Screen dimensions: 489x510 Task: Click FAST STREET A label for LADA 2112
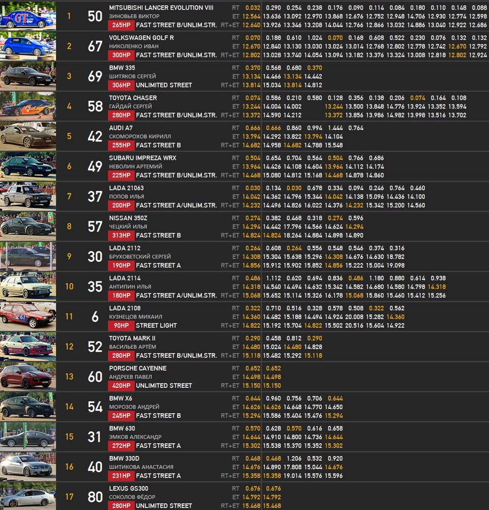[158, 265]
